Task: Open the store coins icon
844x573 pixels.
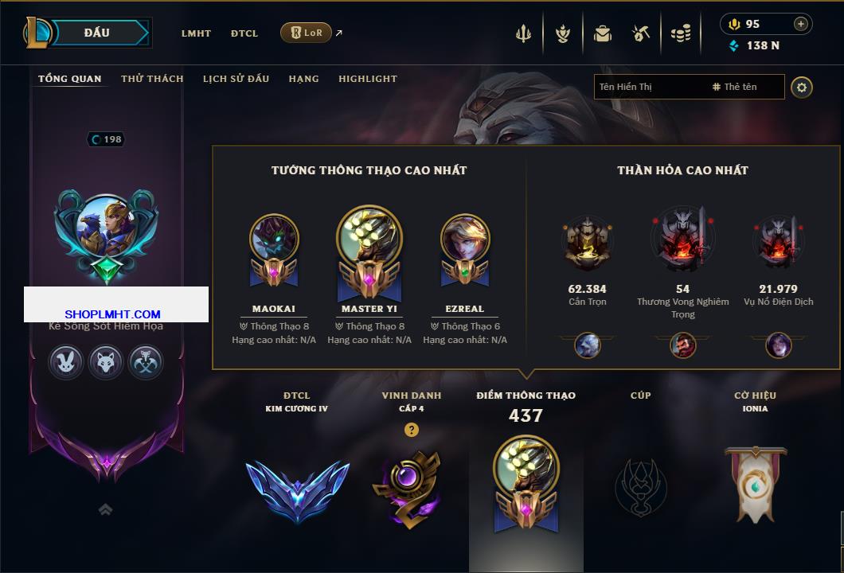Action: (681, 34)
